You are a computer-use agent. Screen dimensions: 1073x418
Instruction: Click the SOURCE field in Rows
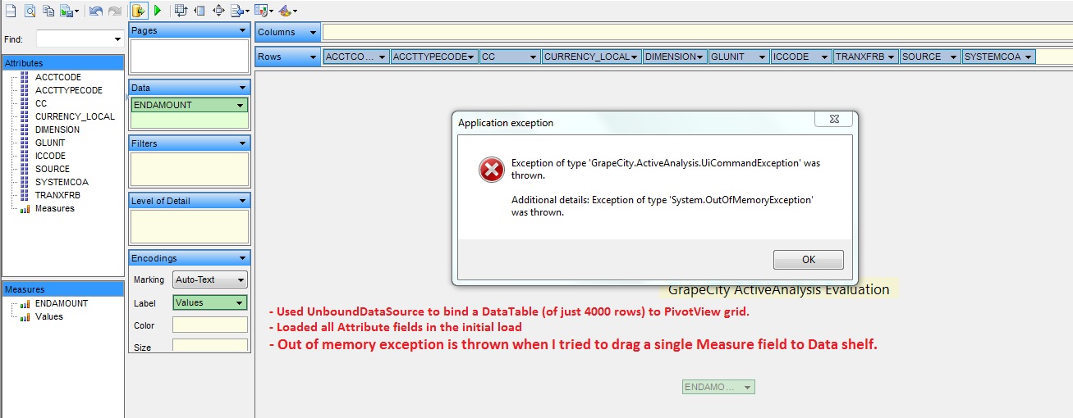coord(930,57)
